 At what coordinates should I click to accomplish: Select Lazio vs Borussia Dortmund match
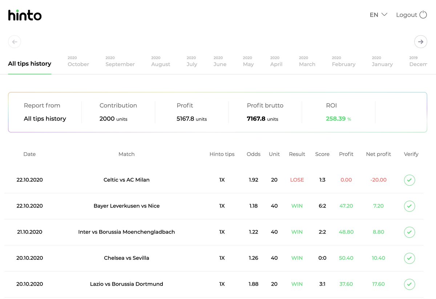126,284
